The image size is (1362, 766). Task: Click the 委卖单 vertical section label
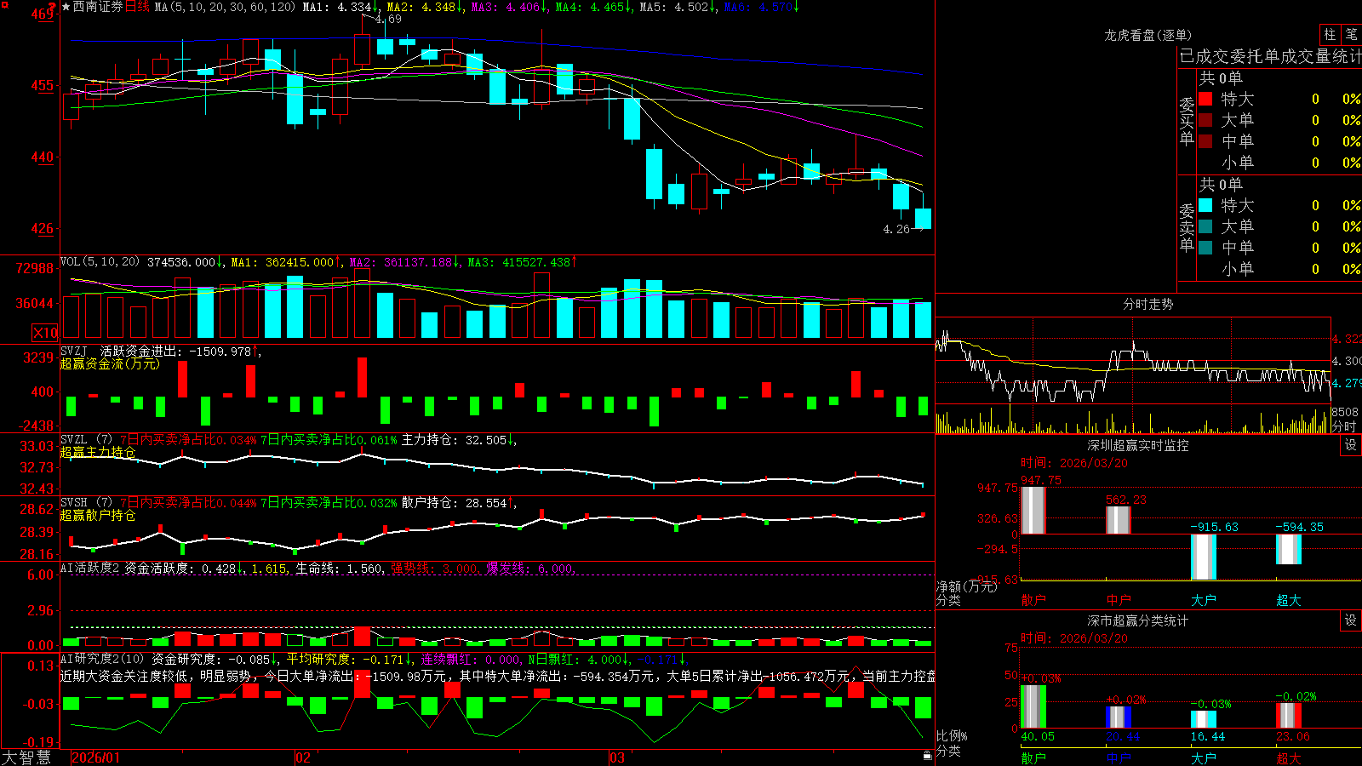(x=1187, y=227)
